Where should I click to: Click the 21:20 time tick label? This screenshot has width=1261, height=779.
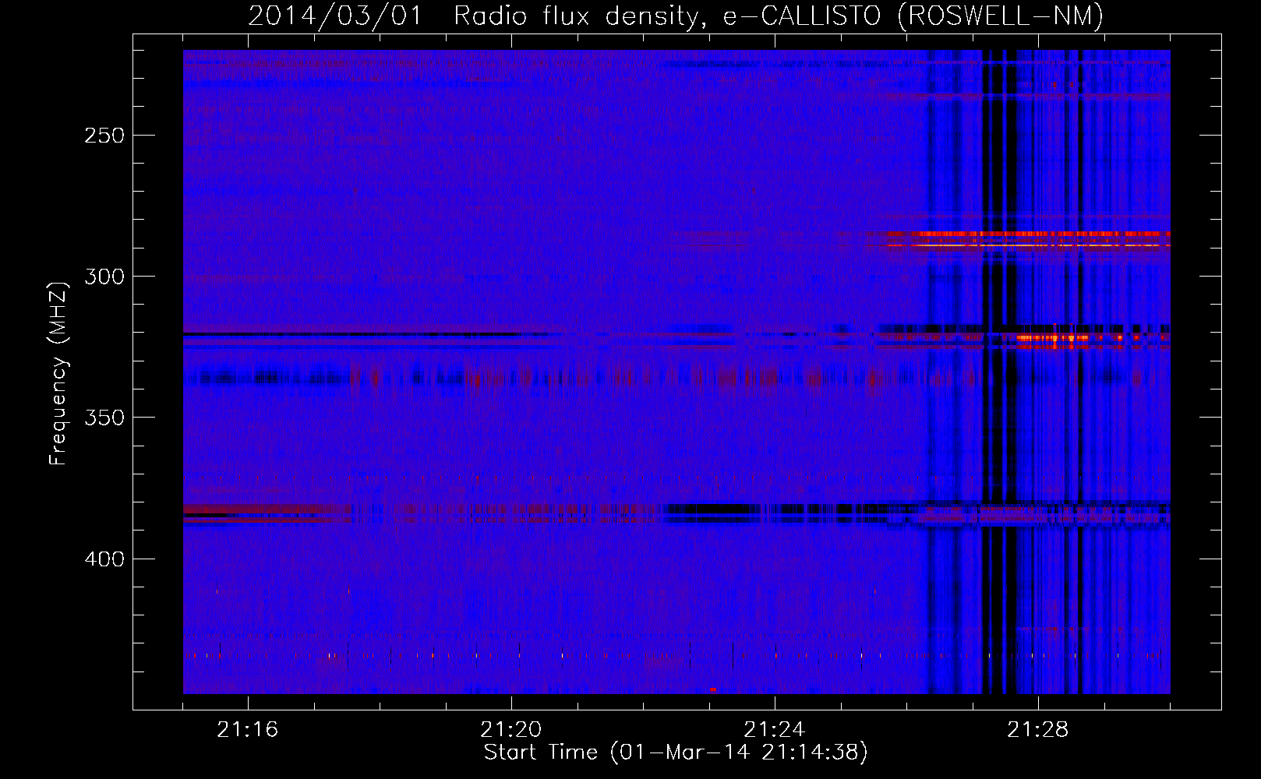pyautogui.click(x=511, y=729)
